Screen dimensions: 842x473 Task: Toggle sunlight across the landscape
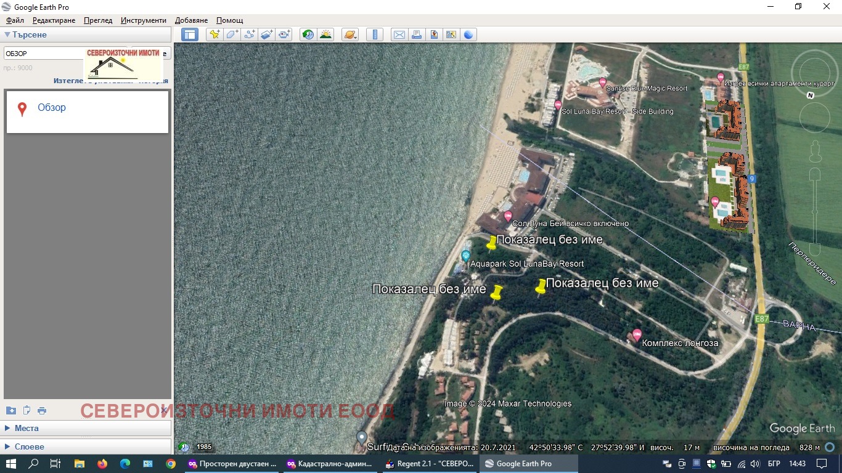[x=325, y=34]
